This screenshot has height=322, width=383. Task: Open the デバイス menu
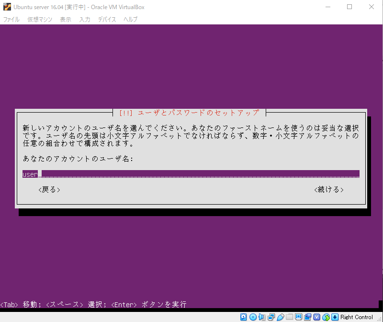pyautogui.click(x=107, y=19)
